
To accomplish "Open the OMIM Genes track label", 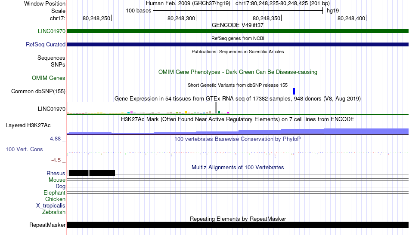I will tap(49, 78).
